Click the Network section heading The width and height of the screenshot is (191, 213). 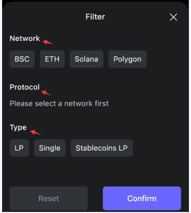(x=25, y=39)
